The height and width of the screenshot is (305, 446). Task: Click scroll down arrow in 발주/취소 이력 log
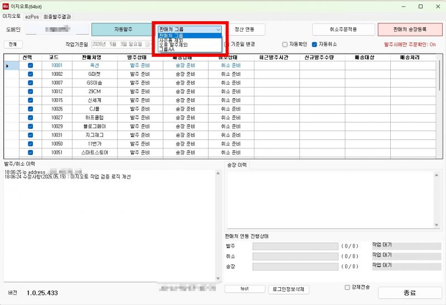click(x=218, y=279)
